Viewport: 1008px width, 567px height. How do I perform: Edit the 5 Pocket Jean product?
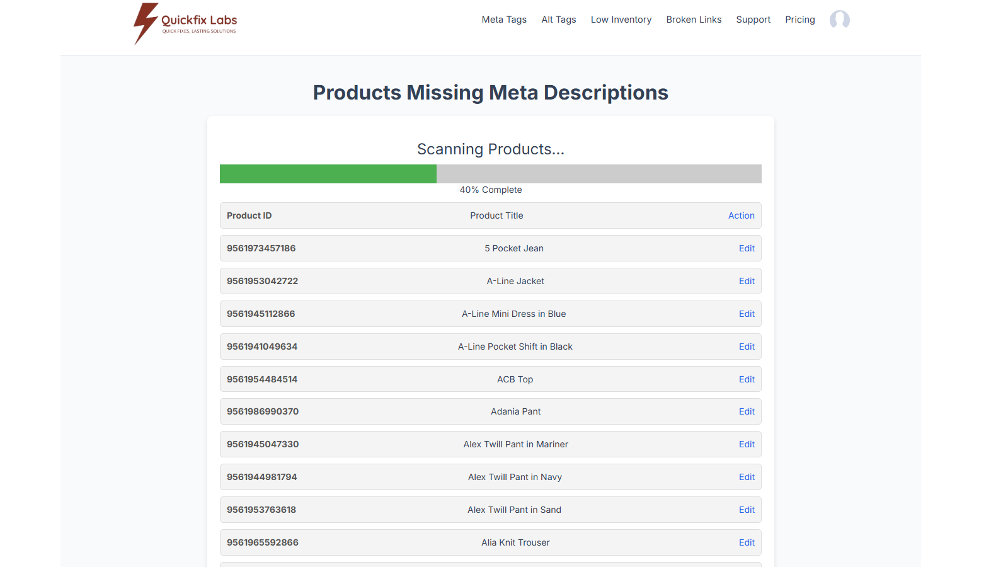pyautogui.click(x=747, y=248)
